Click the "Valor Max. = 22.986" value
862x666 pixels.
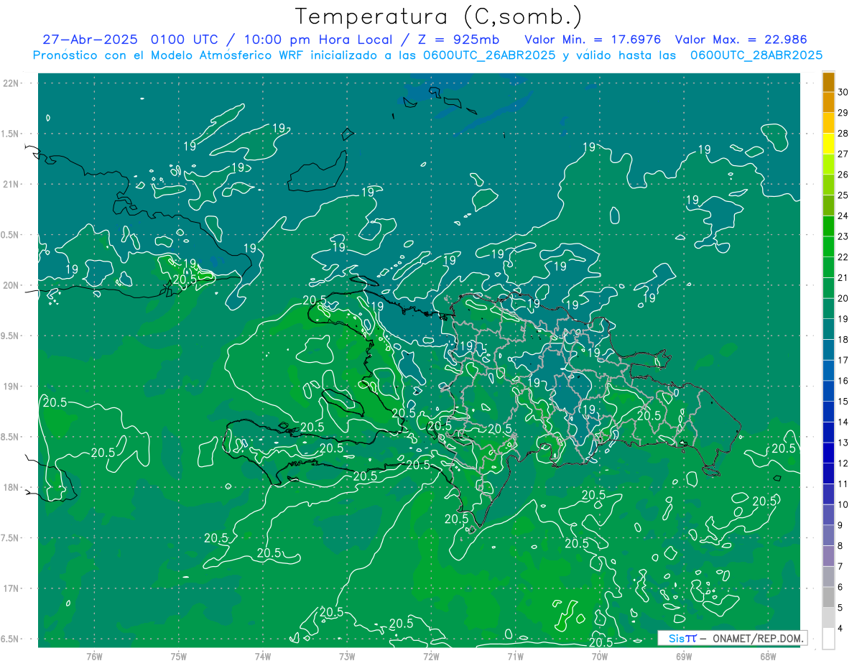pos(741,40)
